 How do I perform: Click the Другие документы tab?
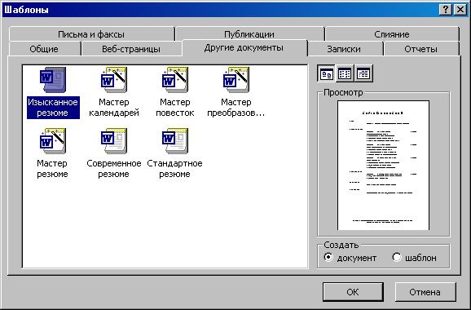[x=244, y=47]
